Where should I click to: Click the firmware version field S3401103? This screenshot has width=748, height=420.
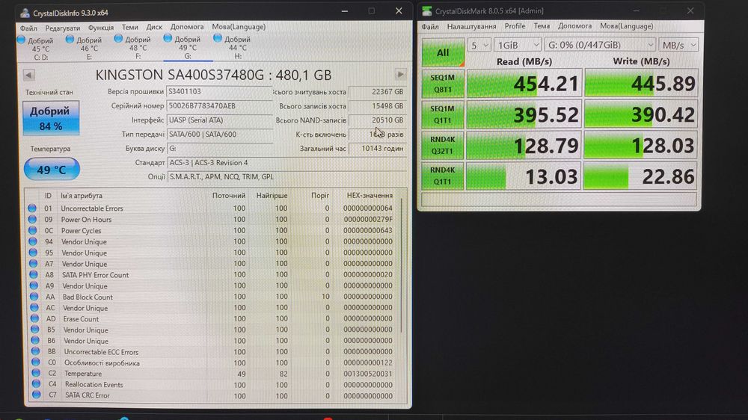[x=219, y=91]
